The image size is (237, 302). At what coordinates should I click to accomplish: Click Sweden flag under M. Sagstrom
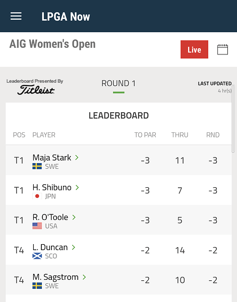coord(37,286)
